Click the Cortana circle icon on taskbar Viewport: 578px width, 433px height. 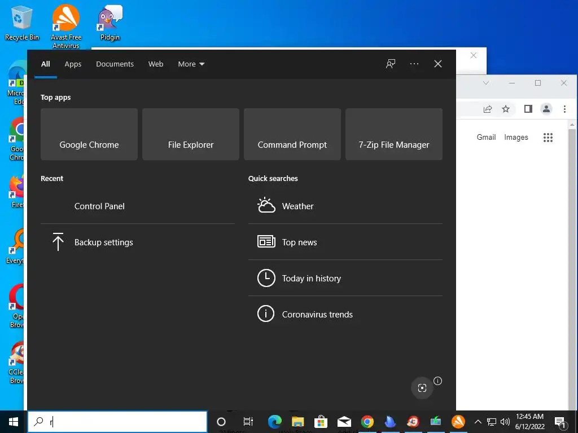pos(221,422)
